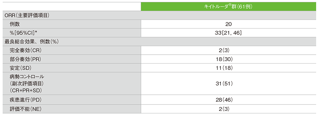Click the 例数 row label
Screen dimensions: 318x116
pyautogui.click(x=15, y=24)
